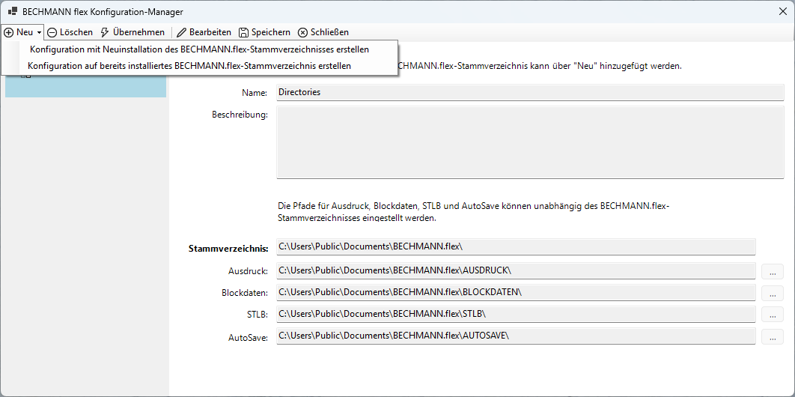Click the Übernehmen lightning icon
795x397 pixels.
coord(105,32)
